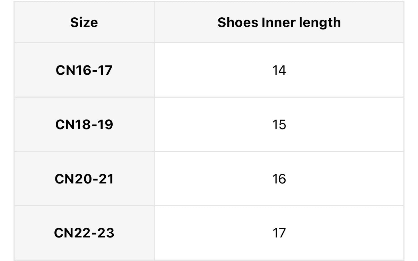Click the border between values 14 and 15

click(x=279, y=97)
